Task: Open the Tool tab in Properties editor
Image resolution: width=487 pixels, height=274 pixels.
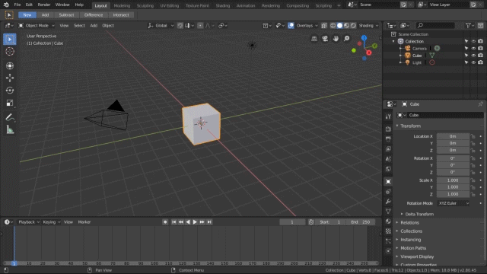Action: coord(388,116)
